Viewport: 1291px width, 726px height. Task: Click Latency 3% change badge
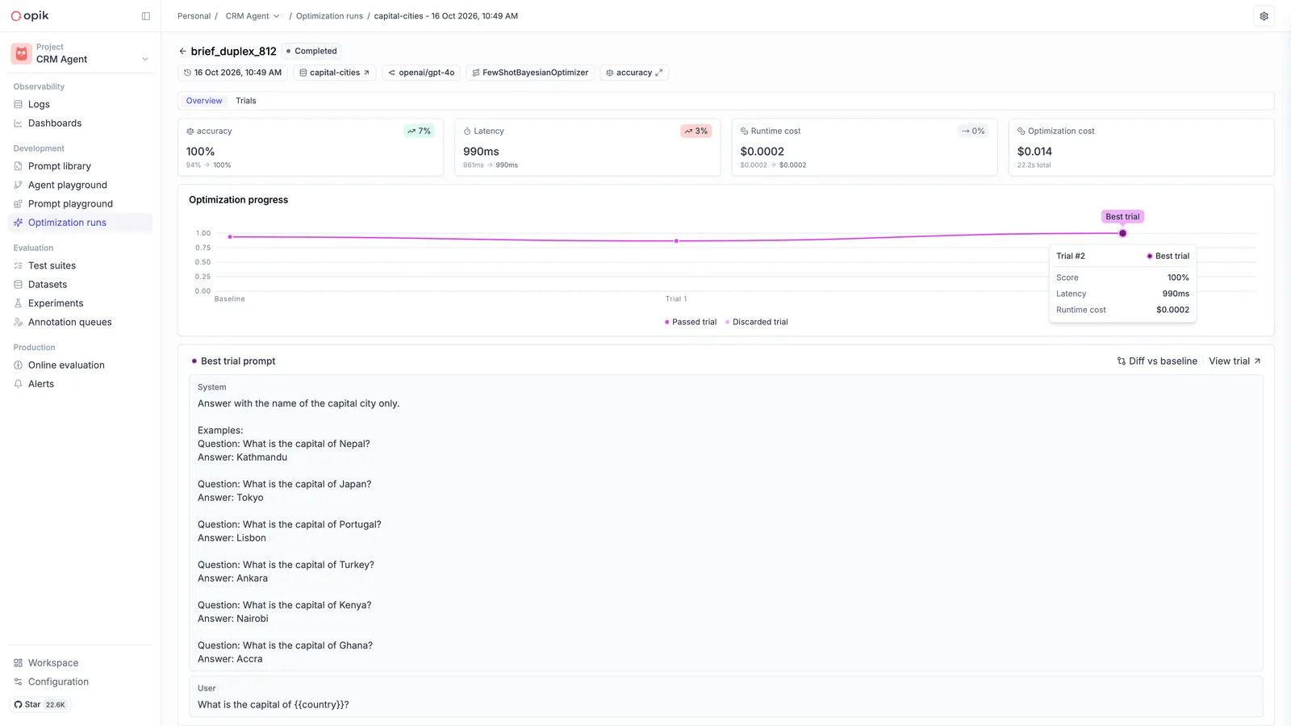[x=696, y=131]
